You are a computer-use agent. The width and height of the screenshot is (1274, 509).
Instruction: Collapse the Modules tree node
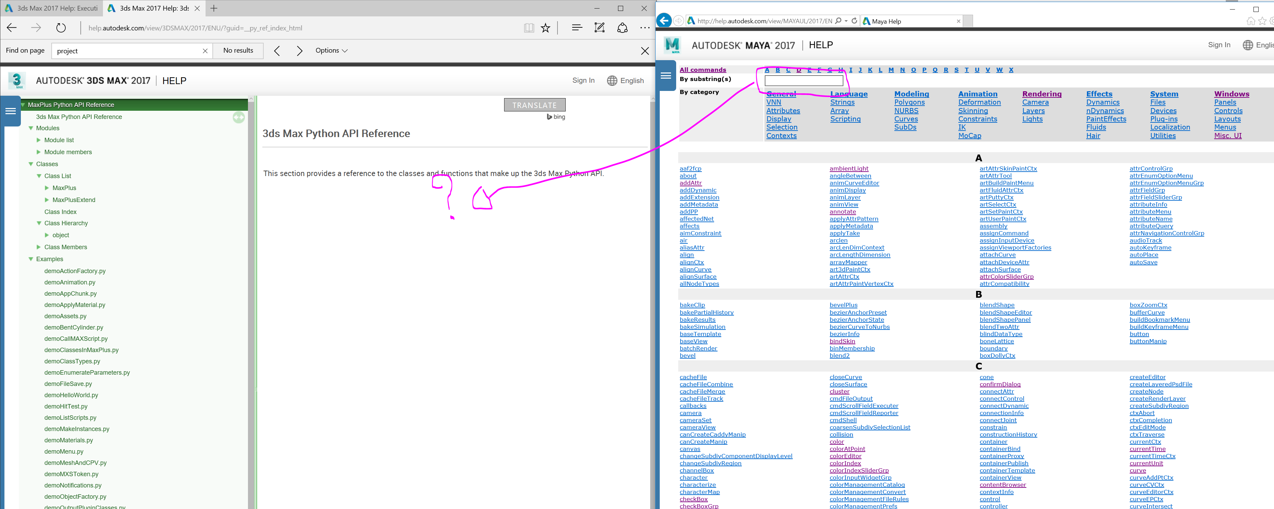pos(31,129)
